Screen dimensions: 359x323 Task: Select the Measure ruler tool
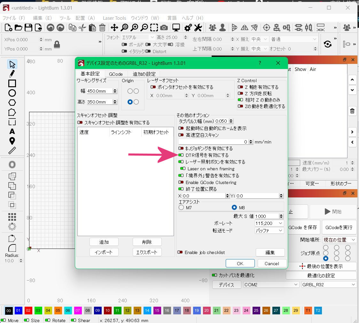[12, 150]
